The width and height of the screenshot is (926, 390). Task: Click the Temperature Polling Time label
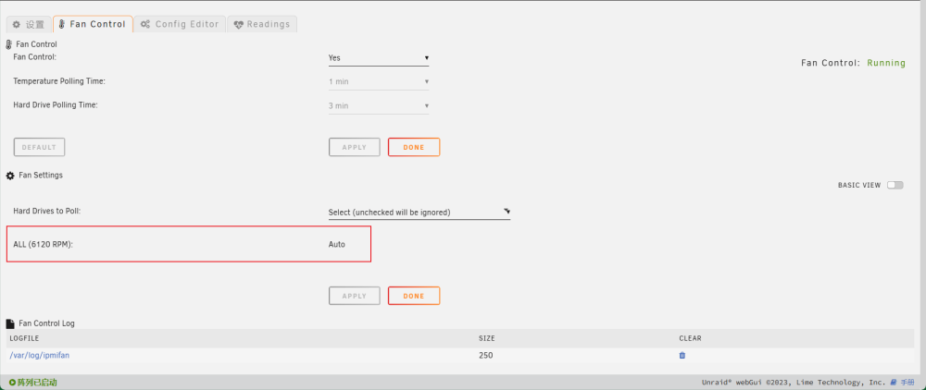(59, 81)
